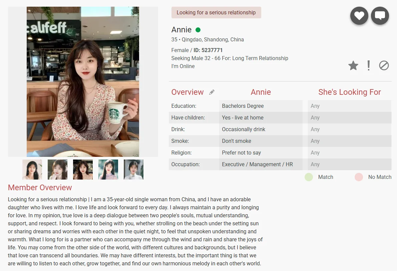Click the pink No Match legend swatch
Viewport: 397px width, 271px height.
coord(359,177)
